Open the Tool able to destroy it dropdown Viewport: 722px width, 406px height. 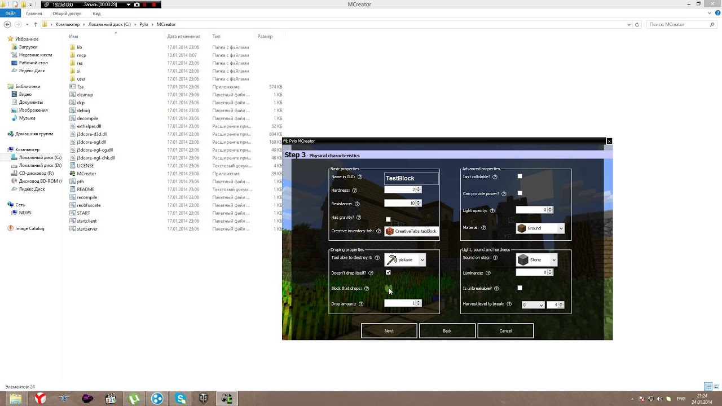coord(405,259)
